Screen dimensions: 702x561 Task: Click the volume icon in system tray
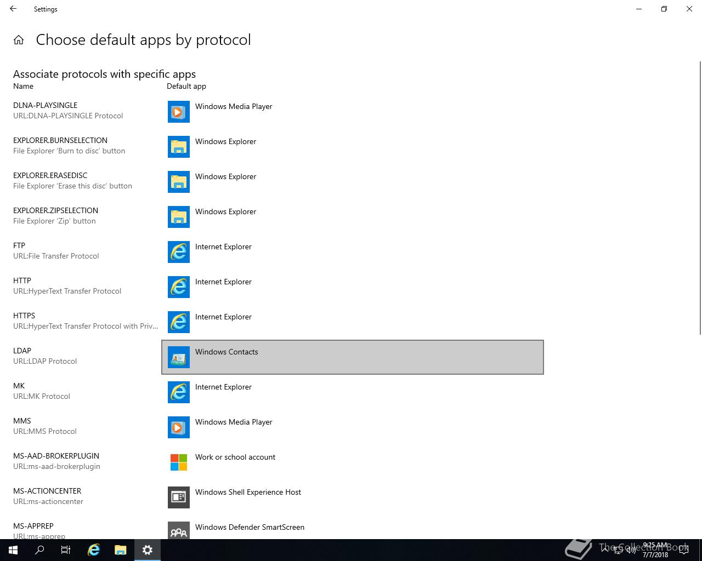(631, 550)
